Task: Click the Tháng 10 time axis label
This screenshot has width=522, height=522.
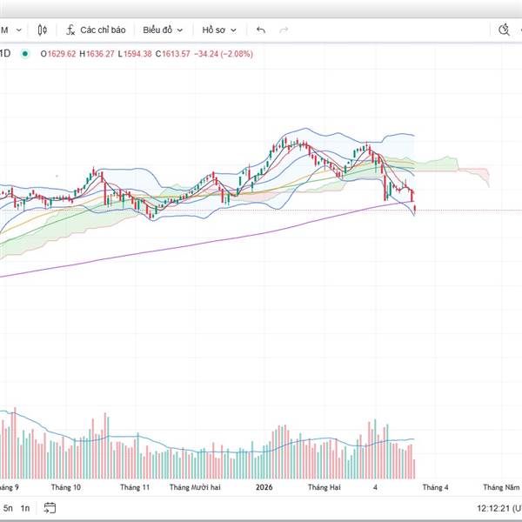Action: 66,487
